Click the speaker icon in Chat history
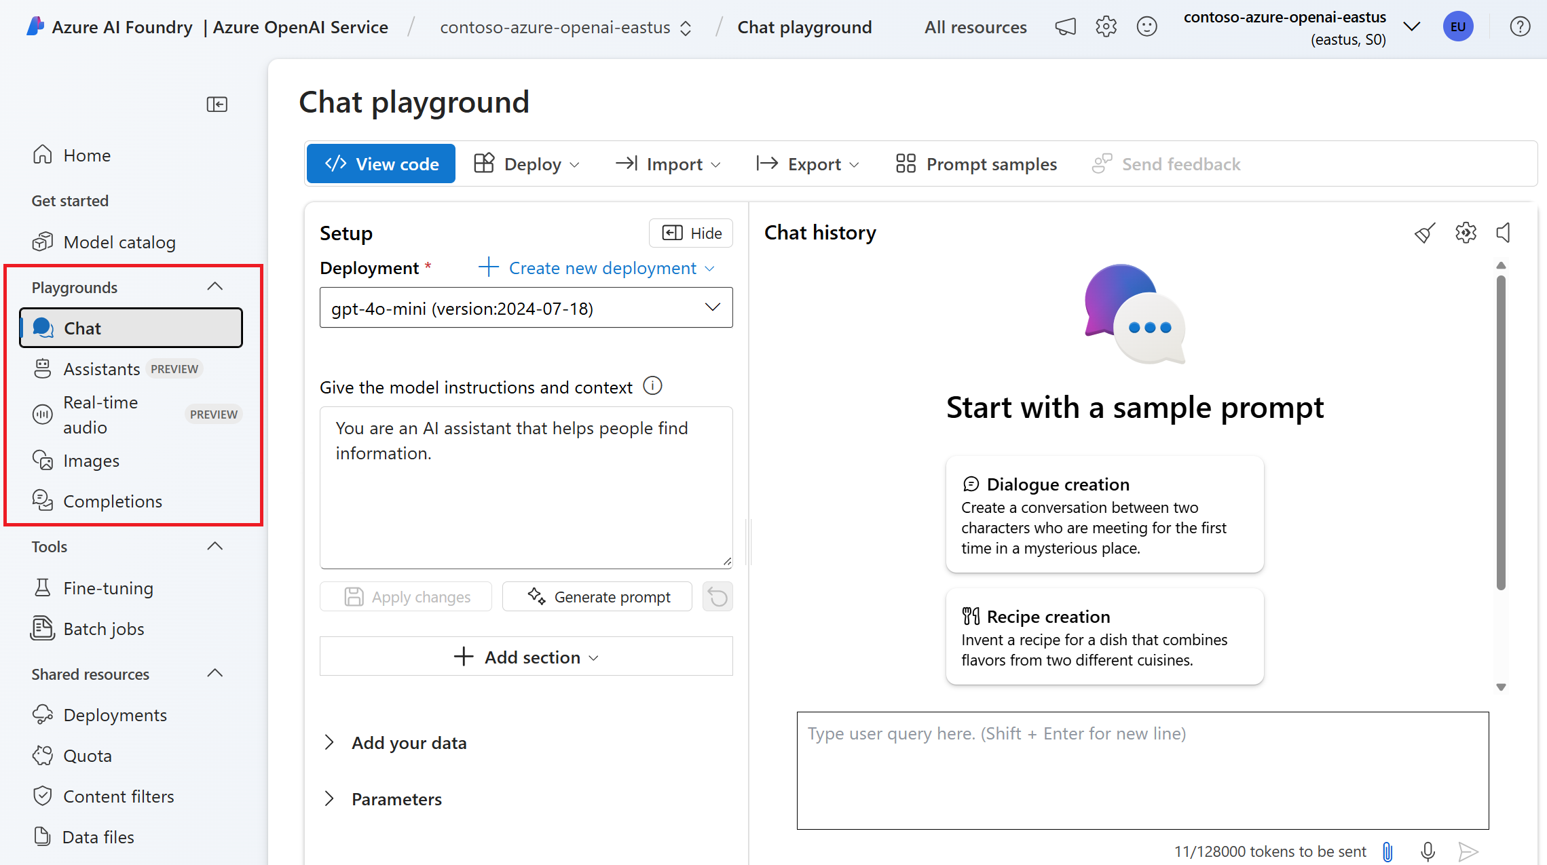 1504,233
